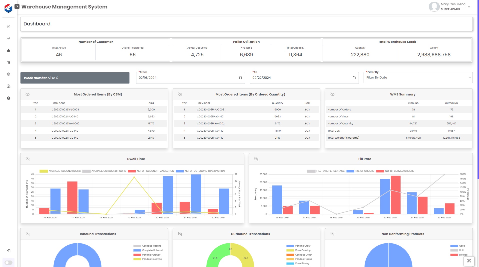Toggle Canceled Inbound legend item
The height and width of the screenshot is (267, 479).
pyautogui.click(x=147, y=246)
